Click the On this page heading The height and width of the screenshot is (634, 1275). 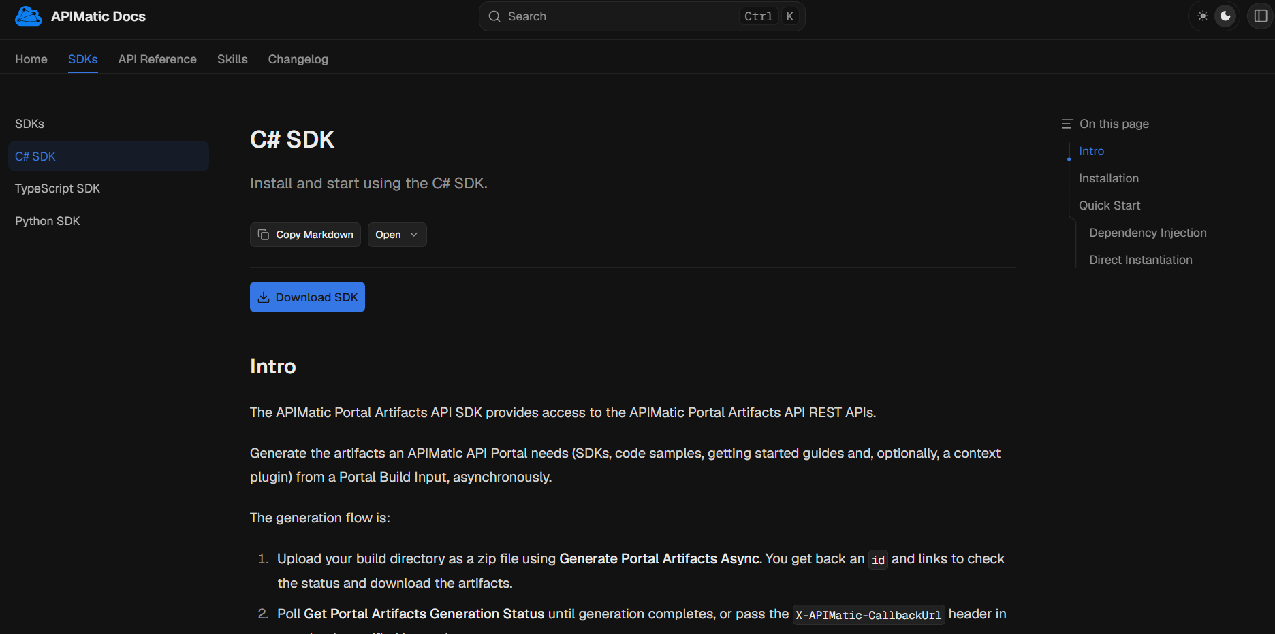(x=1114, y=124)
